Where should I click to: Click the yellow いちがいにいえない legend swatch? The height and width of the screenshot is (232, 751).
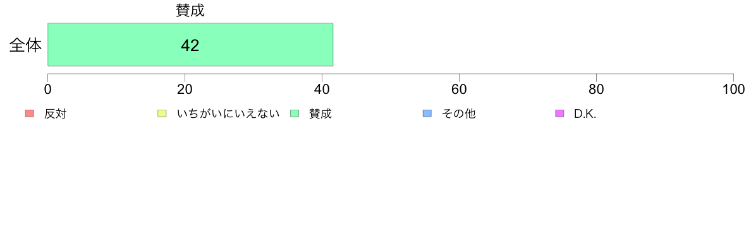tap(161, 113)
